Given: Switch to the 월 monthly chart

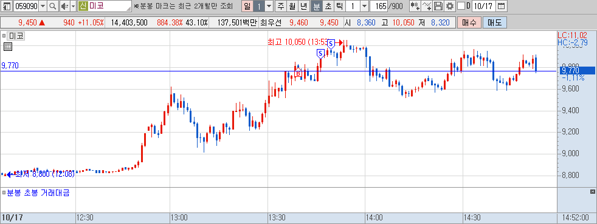Looking at the screenshot, I should 292,6.
